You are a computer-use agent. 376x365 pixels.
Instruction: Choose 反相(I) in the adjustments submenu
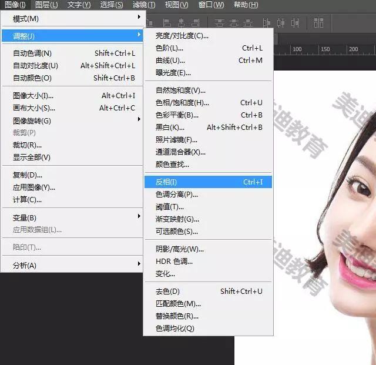(x=208, y=182)
